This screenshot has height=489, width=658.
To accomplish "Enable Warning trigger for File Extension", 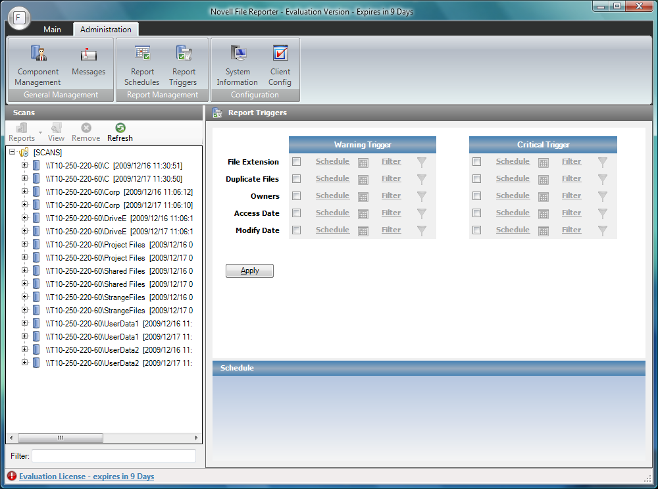I will tap(297, 162).
